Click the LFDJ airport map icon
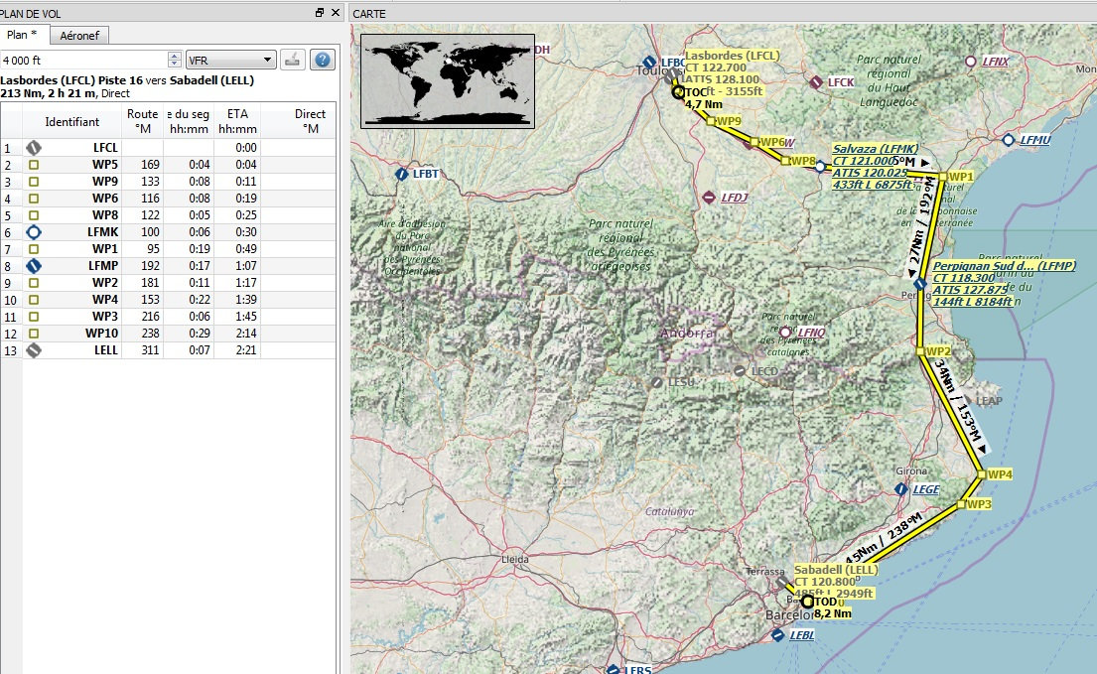This screenshot has height=674, width=1097. 708,198
